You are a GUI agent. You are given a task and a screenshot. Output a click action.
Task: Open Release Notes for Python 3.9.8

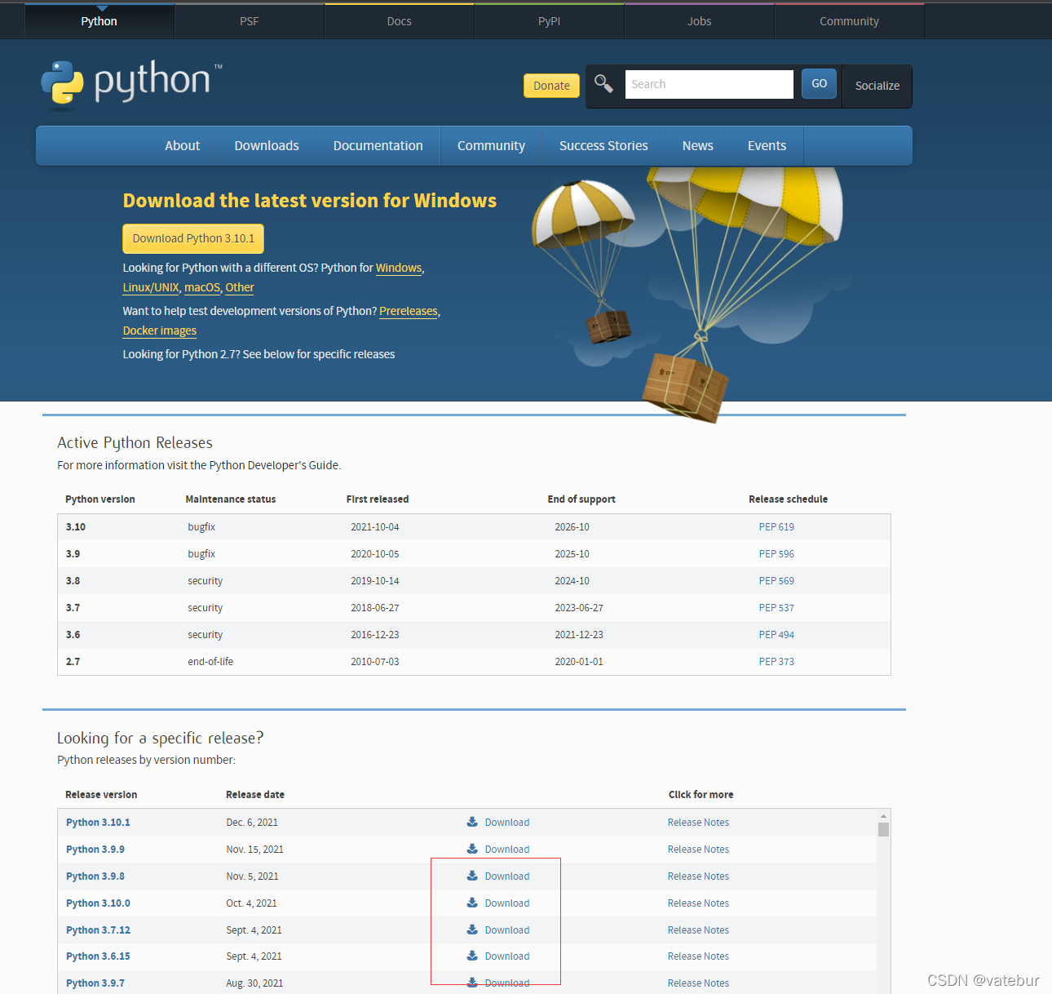[698, 876]
